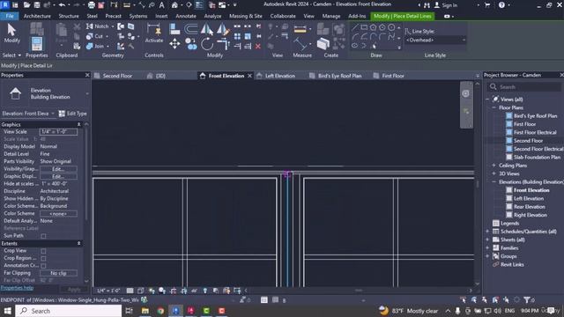Select the Mirror Pick Axis tool

[207, 29]
